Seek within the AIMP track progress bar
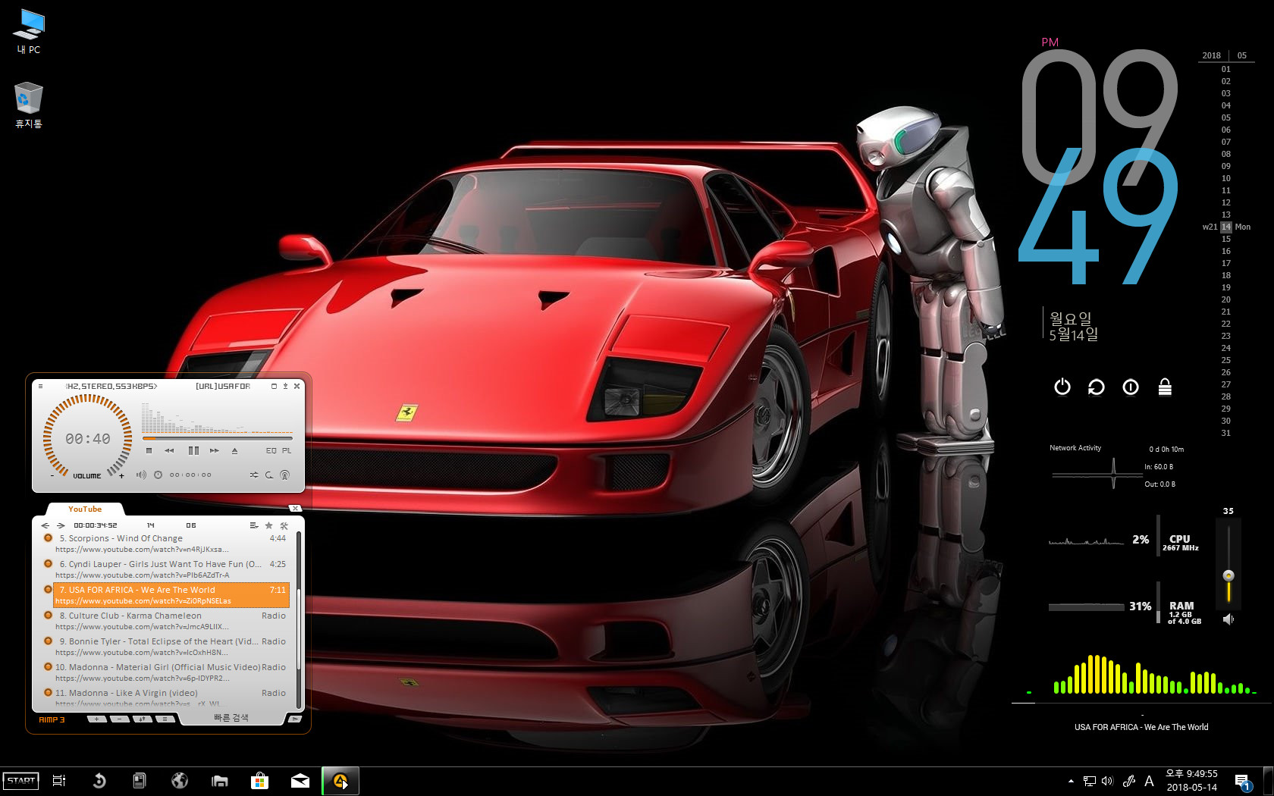Viewport: 1274px width, 796px height. (217, 438)
